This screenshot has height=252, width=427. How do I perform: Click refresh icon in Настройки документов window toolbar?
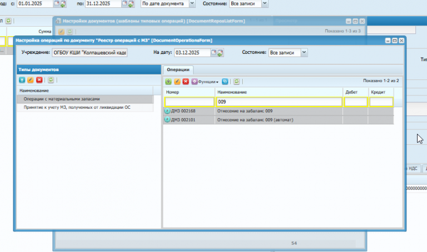coord(69,32)
